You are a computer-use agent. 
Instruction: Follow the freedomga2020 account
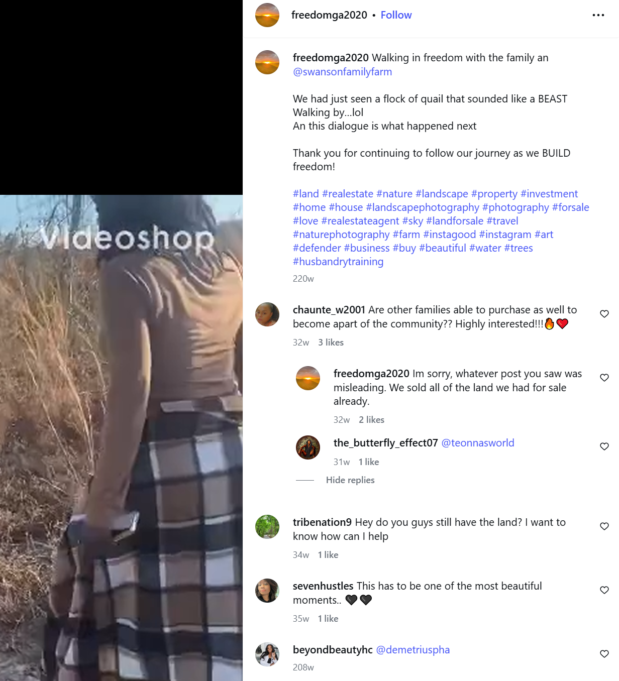click(x=396, y=15)
